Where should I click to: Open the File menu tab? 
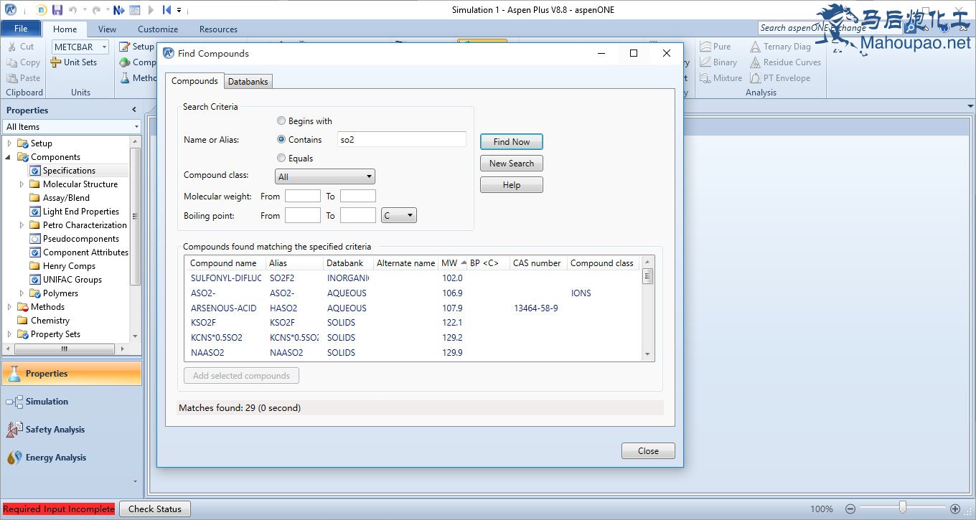[21, 29]
